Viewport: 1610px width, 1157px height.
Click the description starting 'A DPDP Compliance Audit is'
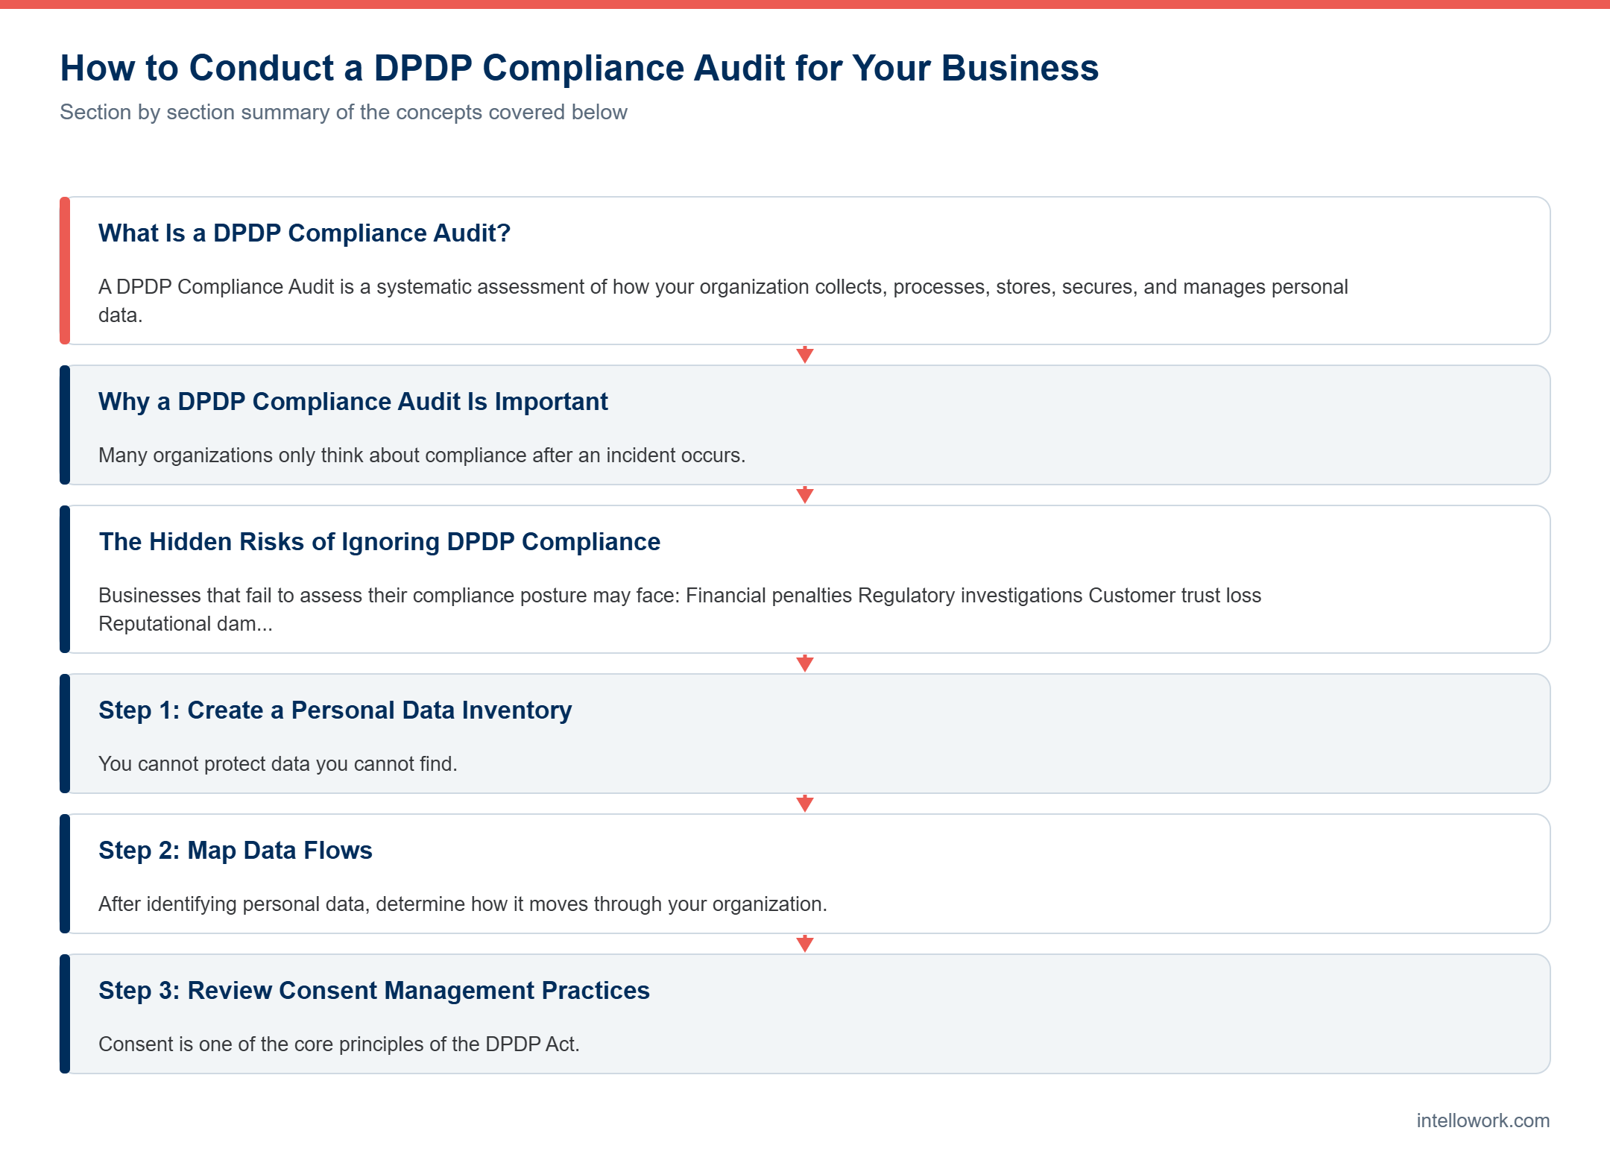click(x=723, y=300)
